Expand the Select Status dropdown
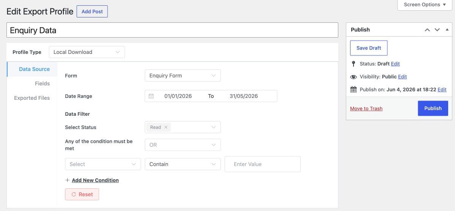455x211 pixels. tap(183, 127)
